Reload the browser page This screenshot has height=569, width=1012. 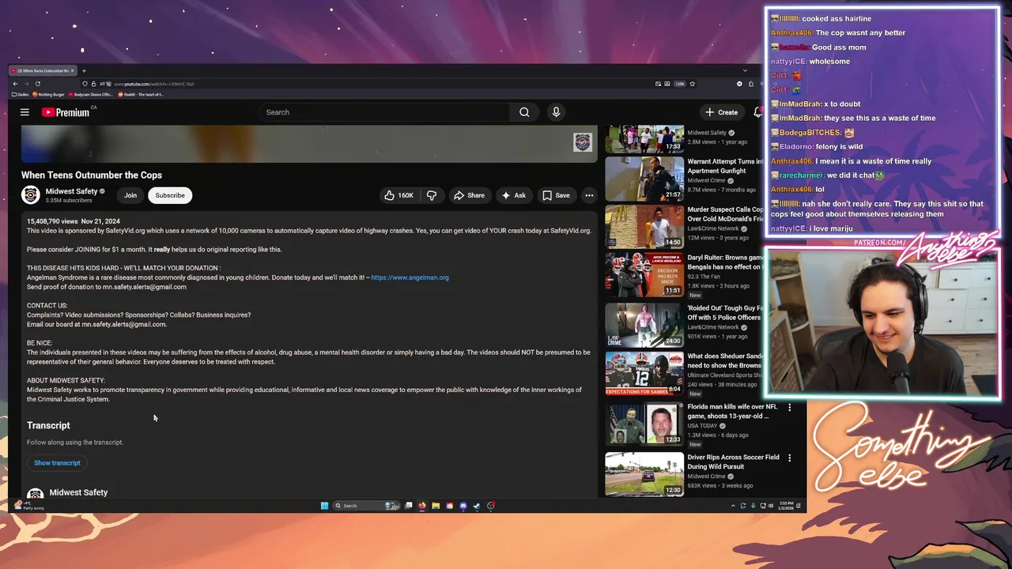(38, 84)
